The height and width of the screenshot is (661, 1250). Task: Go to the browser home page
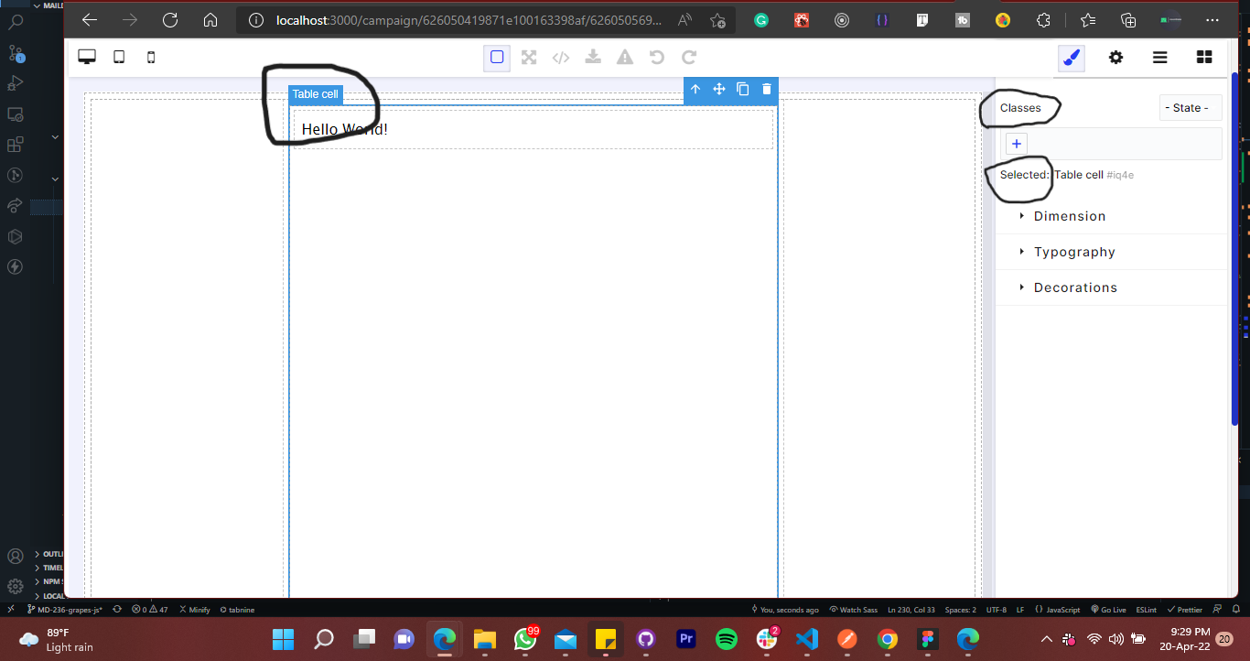(210, 20)
